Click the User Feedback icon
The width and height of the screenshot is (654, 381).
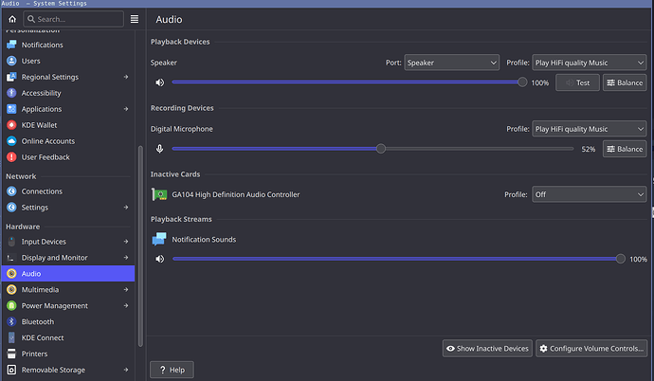[x=11, y=157]
